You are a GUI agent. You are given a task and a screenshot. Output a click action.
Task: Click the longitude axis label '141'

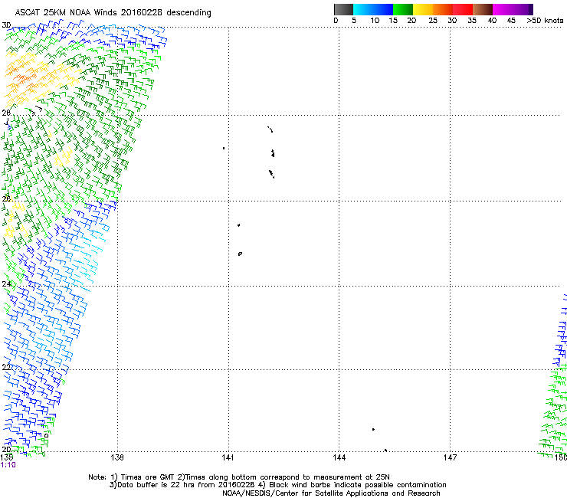[228, 457]
